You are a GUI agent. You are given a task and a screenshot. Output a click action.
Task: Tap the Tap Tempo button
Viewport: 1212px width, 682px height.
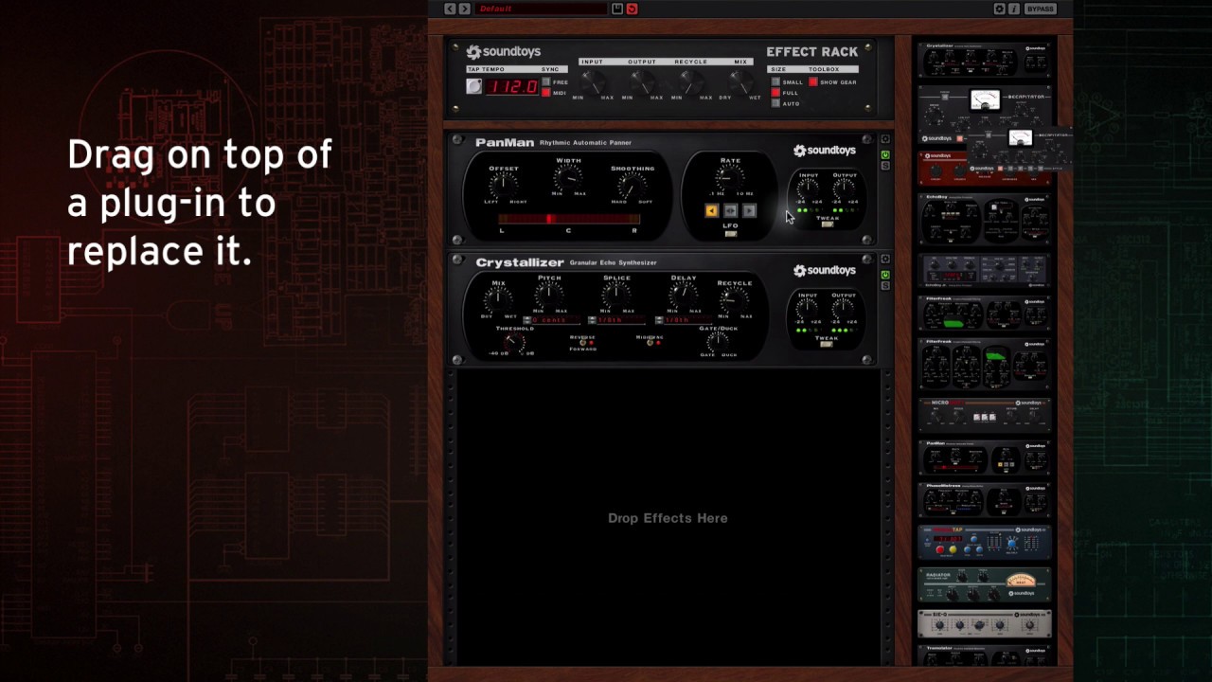click(474, 86)
